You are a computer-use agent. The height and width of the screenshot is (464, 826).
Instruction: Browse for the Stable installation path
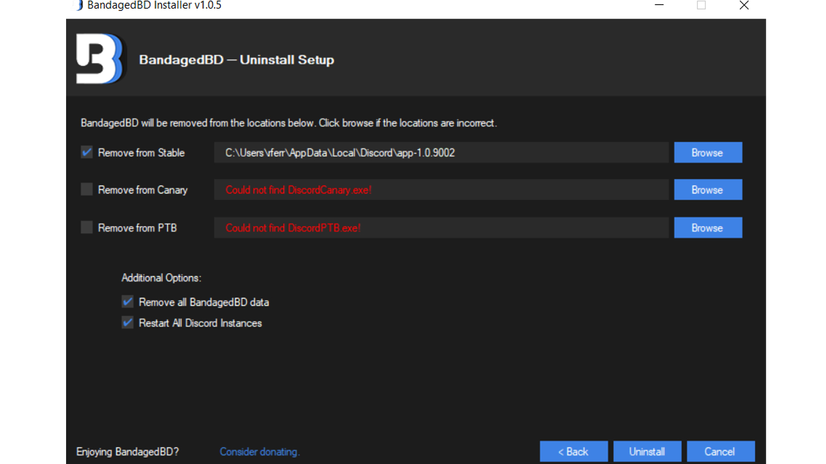click(707, 152)
